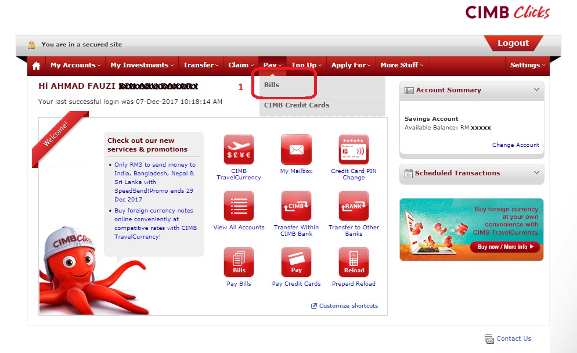Image resolution: width=577 pixels, height=353 pixels.
Task: Open View All Accounts list icon
Action: 239,206
